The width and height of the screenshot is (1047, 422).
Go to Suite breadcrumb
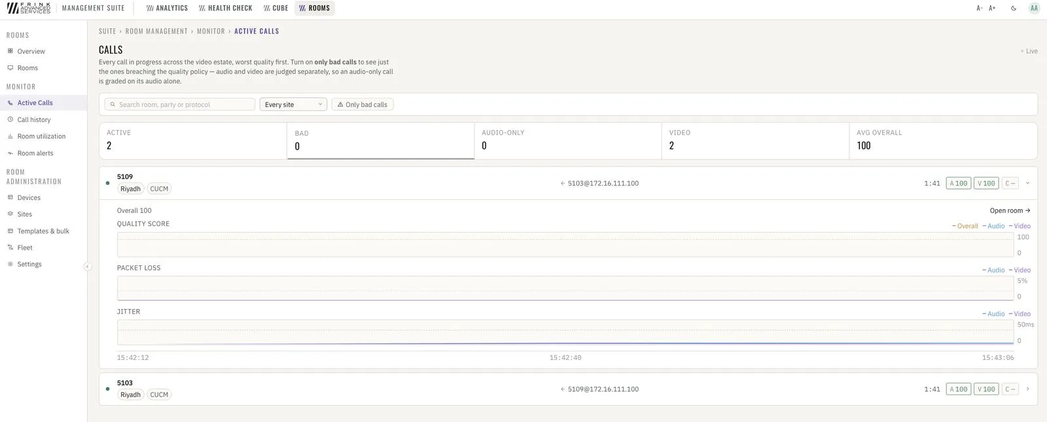[x=107, y=31]
